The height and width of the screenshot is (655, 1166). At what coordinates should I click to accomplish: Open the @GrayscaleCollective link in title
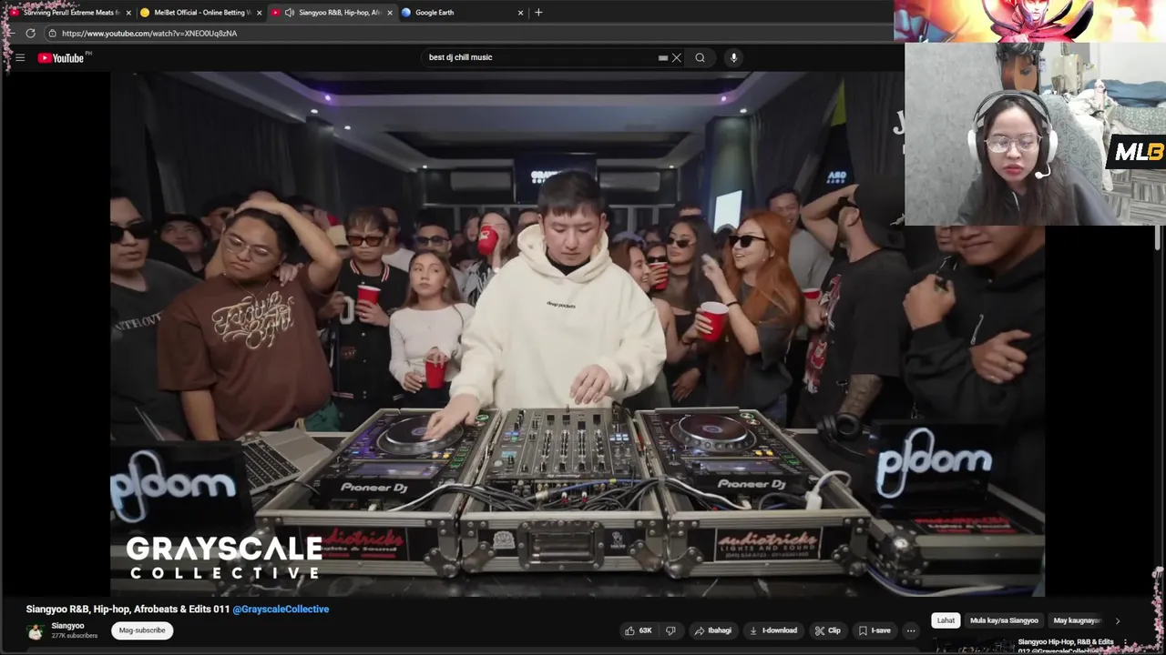tap(281, 610)
